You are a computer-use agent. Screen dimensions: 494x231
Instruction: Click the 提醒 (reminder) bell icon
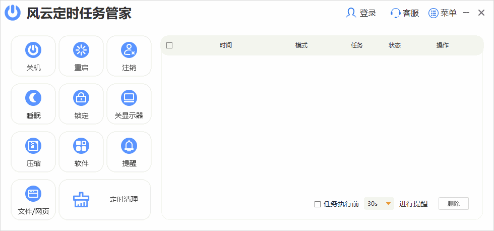pos(129,146)
